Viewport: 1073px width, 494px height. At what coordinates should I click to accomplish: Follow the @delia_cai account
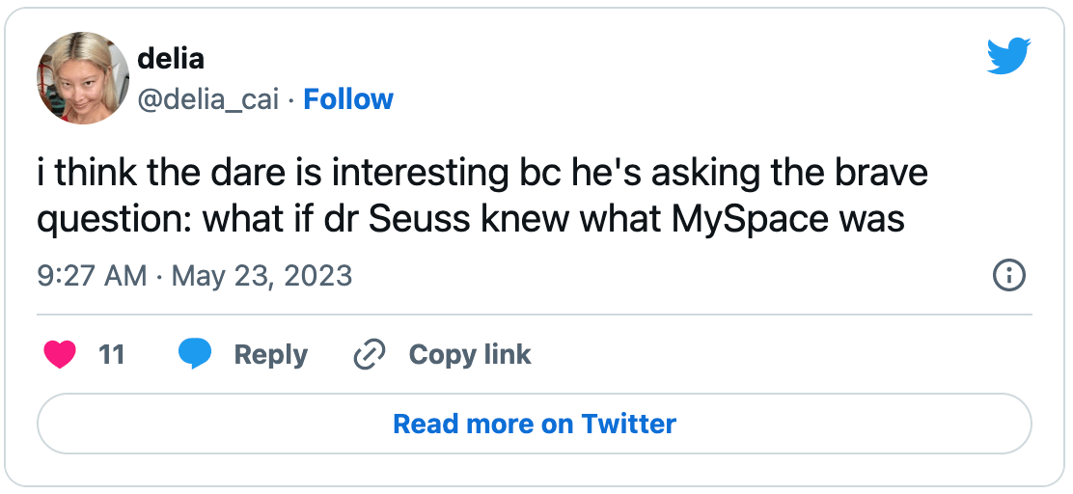[x=348, y=99]
